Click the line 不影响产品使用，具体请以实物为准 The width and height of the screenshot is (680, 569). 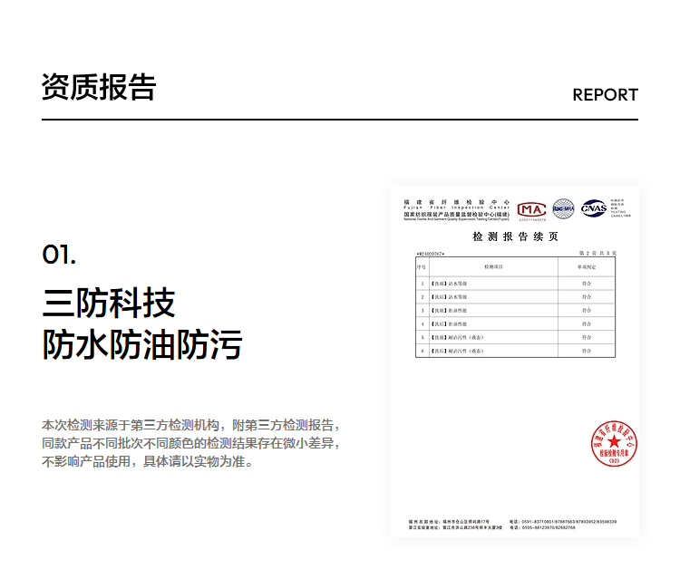(148, 461)
